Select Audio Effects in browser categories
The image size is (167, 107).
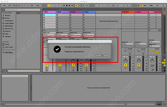pyautogui.click(x=8, y=23)
